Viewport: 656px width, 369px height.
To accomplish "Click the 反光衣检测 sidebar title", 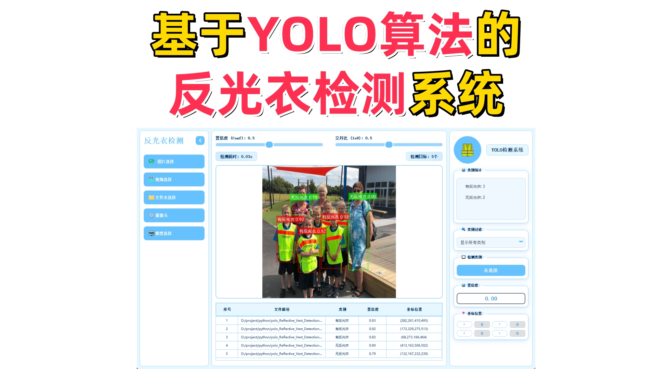I will click(163, 140).
